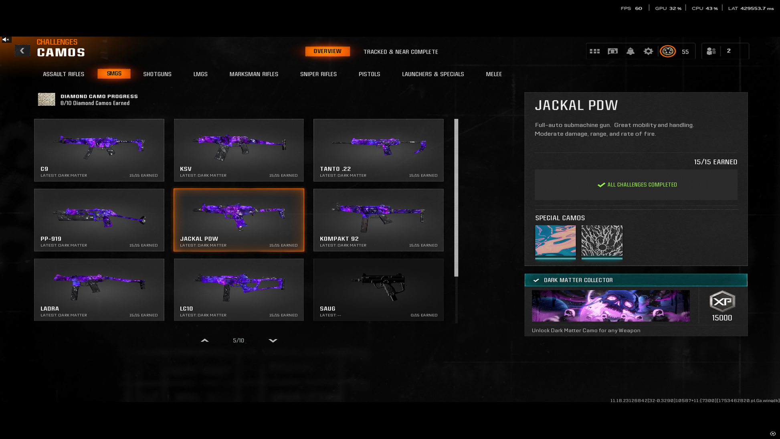Click the Dark Matter Collector calling card image
This screenshot has width=780, height=439.
pos(610,306)
